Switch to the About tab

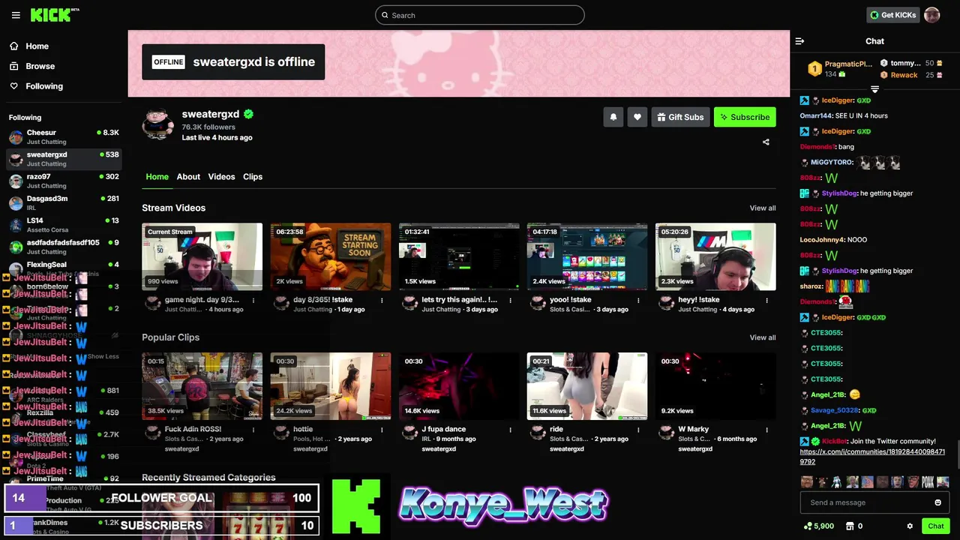click(x=188, y=177)
